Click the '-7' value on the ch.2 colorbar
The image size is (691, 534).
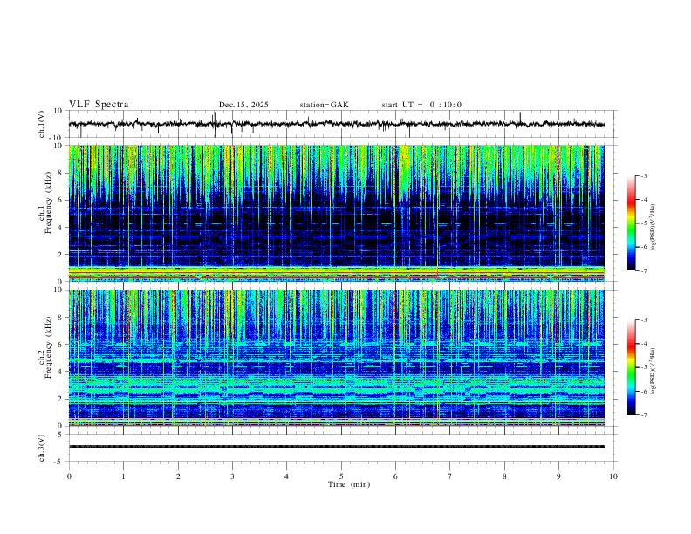coord(643,415)
